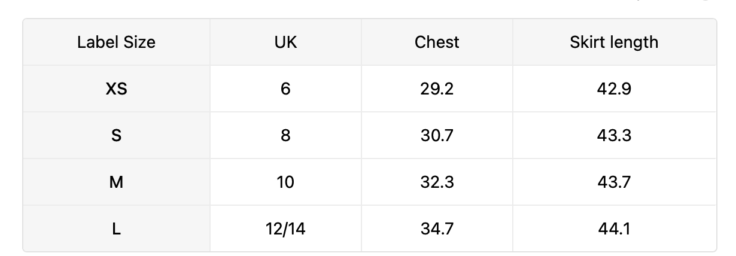Select chest measurement 32.3
The height and width of the screenshot is (256, 736).
[x=437, y=182]
